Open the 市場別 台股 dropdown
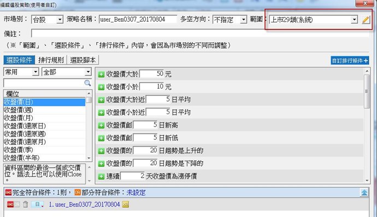 [60, 20]
